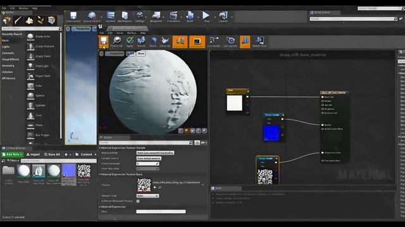The height and width of the screenshot is (227, 405).
Task: Select Place mode icon in Modes panel
Action: [7, 20]
